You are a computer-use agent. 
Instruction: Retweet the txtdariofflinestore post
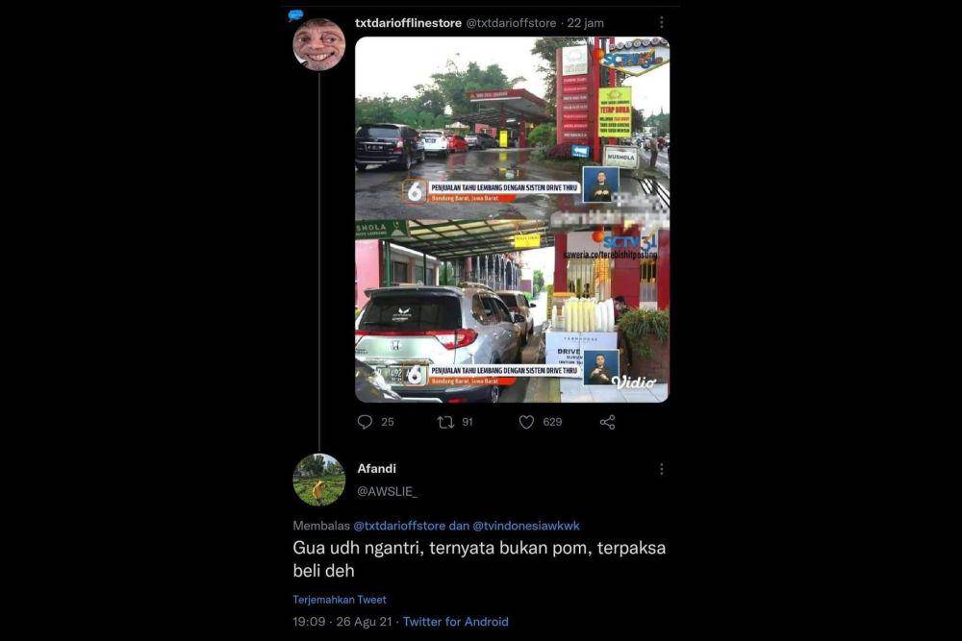445,422
